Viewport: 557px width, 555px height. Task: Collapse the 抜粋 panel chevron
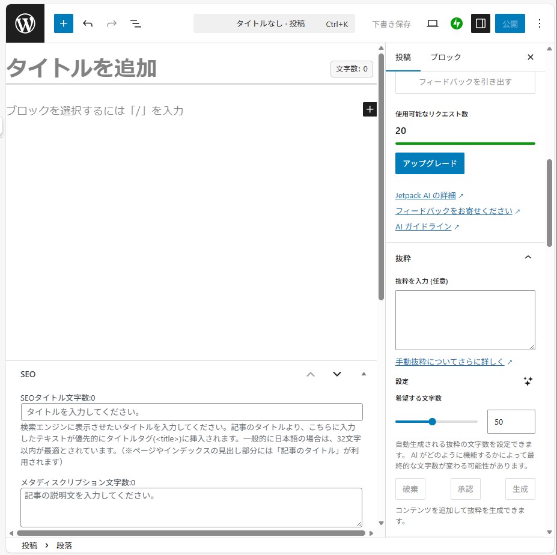click(528, 258)
